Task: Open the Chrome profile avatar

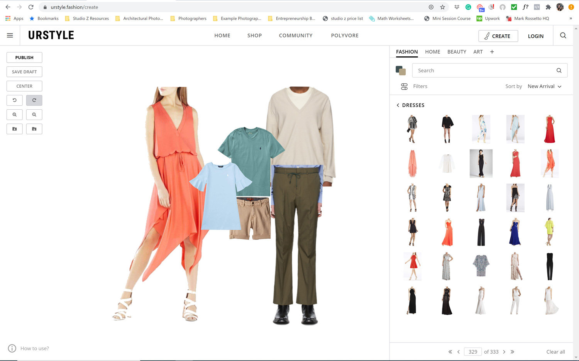Action: click(x=560, y=7)
